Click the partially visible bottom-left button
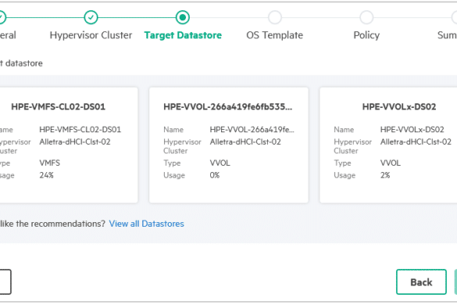The width and height of the screenshot is (457, 305). tap(5, 282)
